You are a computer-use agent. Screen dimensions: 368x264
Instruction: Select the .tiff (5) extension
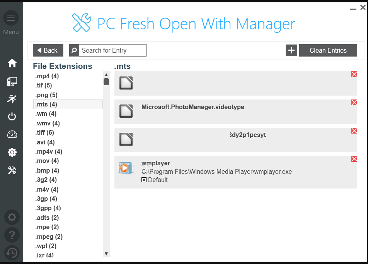pos(44,133)
